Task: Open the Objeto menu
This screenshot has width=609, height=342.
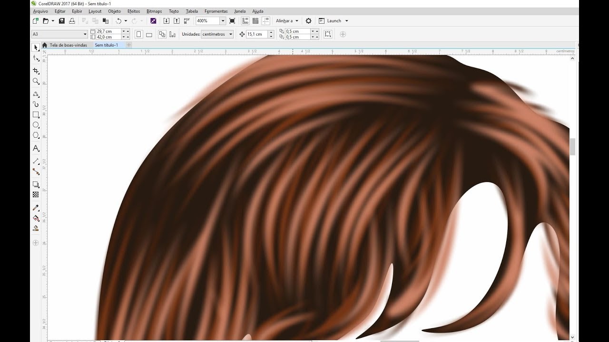Action: click(114, 11)
